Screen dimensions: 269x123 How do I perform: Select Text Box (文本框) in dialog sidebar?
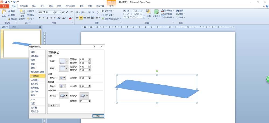point(38,108)
